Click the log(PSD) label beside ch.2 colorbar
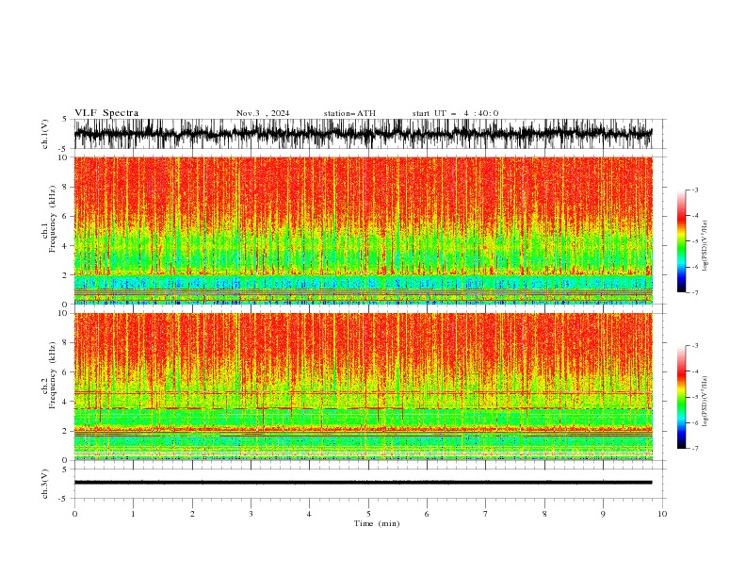 (x=705, y=402)
